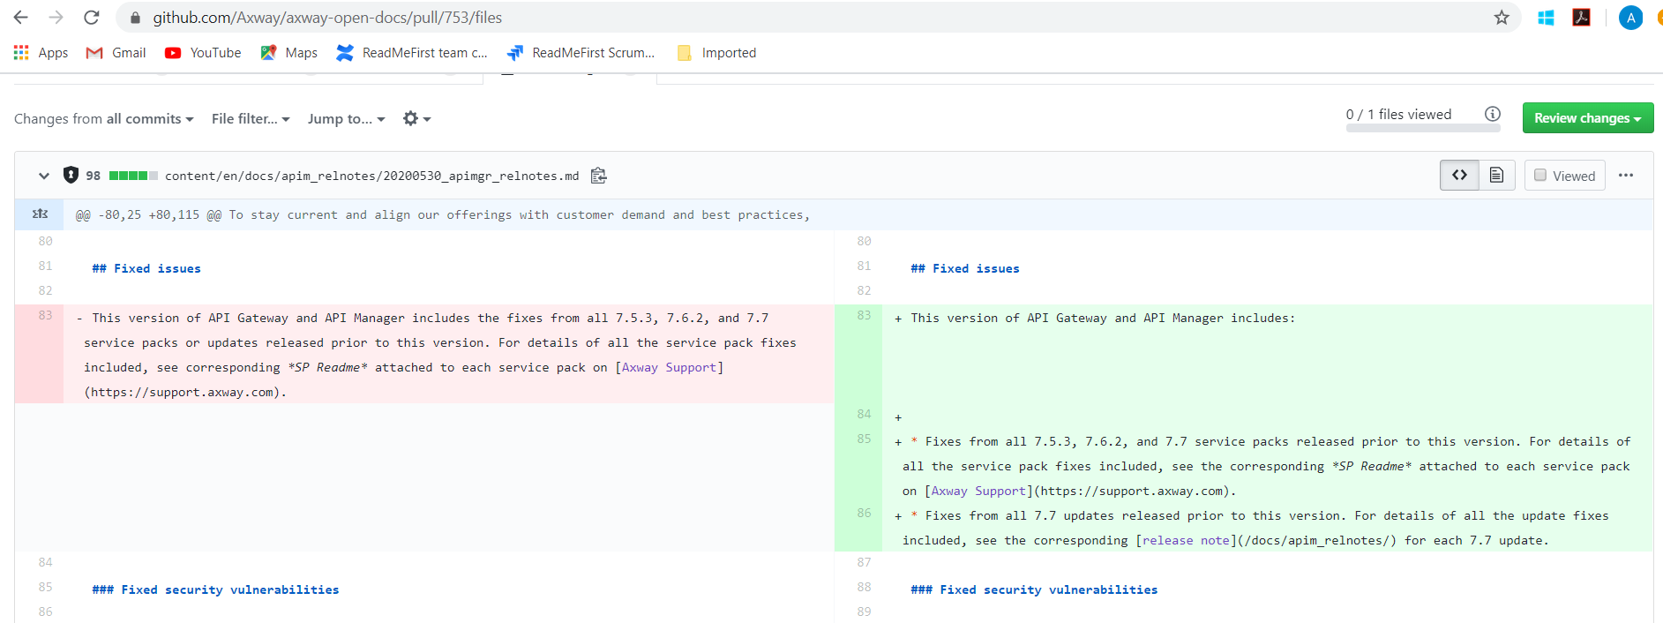This screenshot has width=1663, height=623.
Task: Open the diff settings gear menu
Action: [x=416, y=119]
